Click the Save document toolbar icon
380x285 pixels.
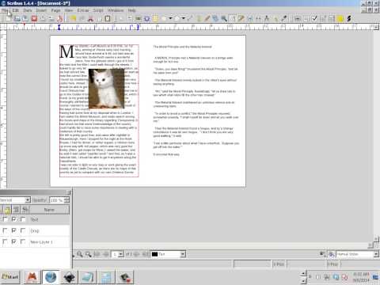point(25,18)
